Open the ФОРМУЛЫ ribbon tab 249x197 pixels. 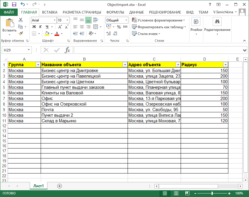click(115, 12)
